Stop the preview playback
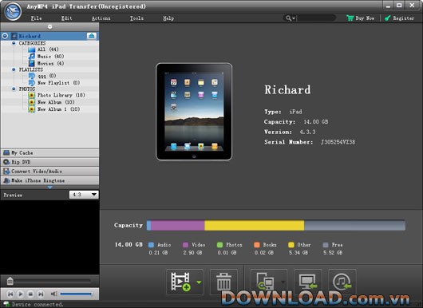Image resolution: width=423 pixels, height=308 pixels. coord(30,294)
